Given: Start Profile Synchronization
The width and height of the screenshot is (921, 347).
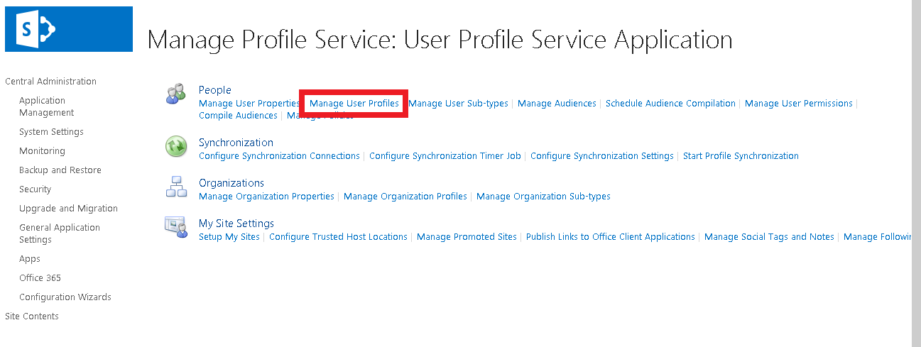Looking at the screenshot, I should click(740, 156).
